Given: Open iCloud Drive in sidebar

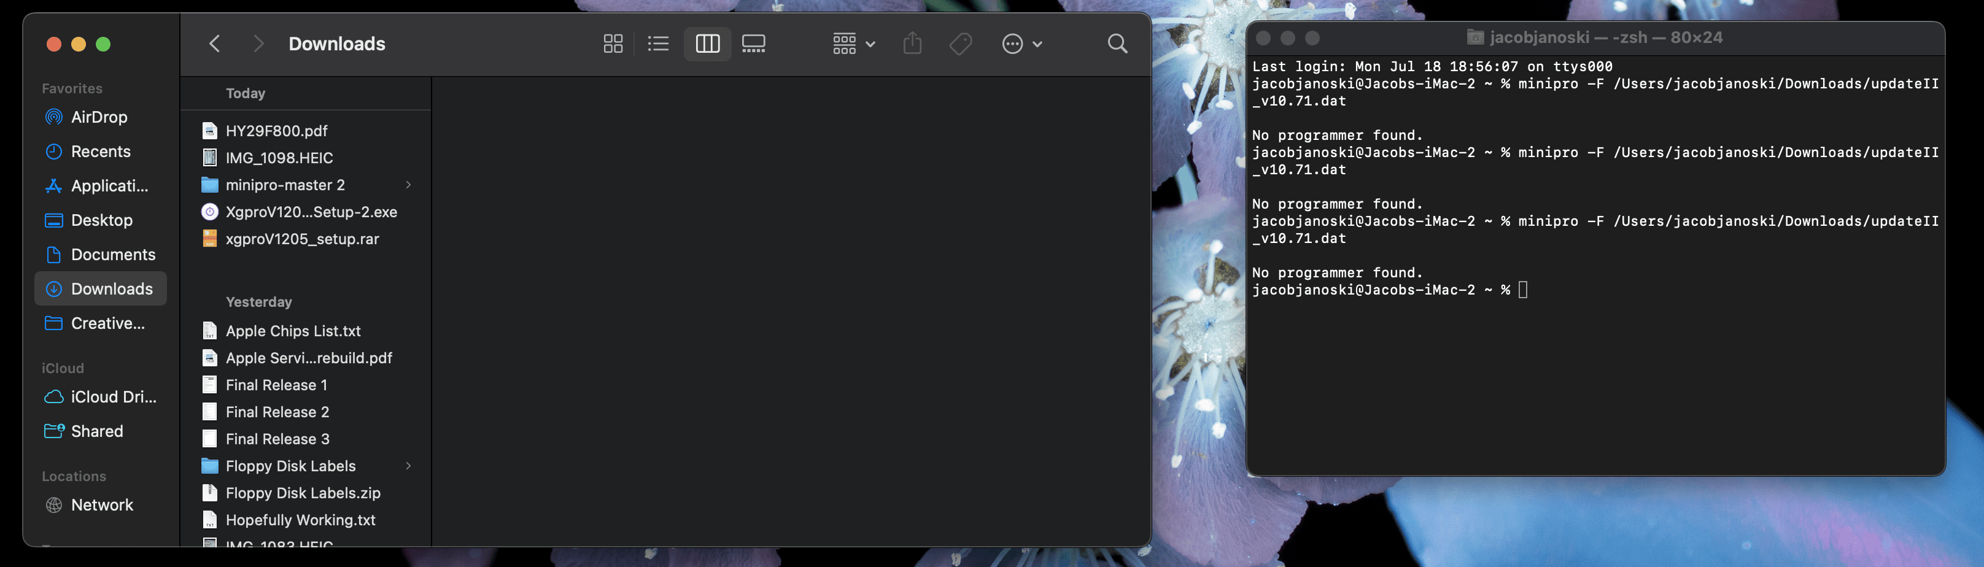Looking at the screenshot, I should pyautogui.click(x=100, y=397).
